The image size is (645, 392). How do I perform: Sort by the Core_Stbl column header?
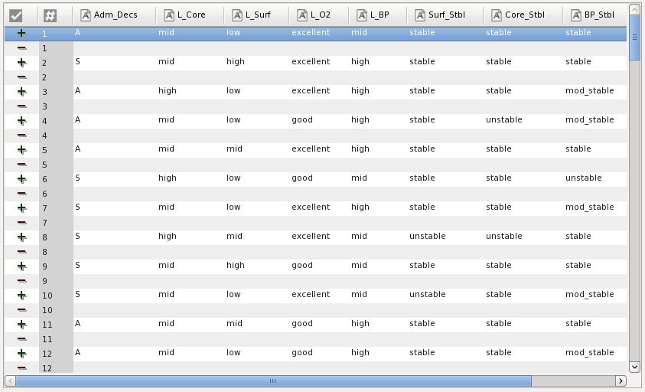pyautogui.click(x=523, y=15)
